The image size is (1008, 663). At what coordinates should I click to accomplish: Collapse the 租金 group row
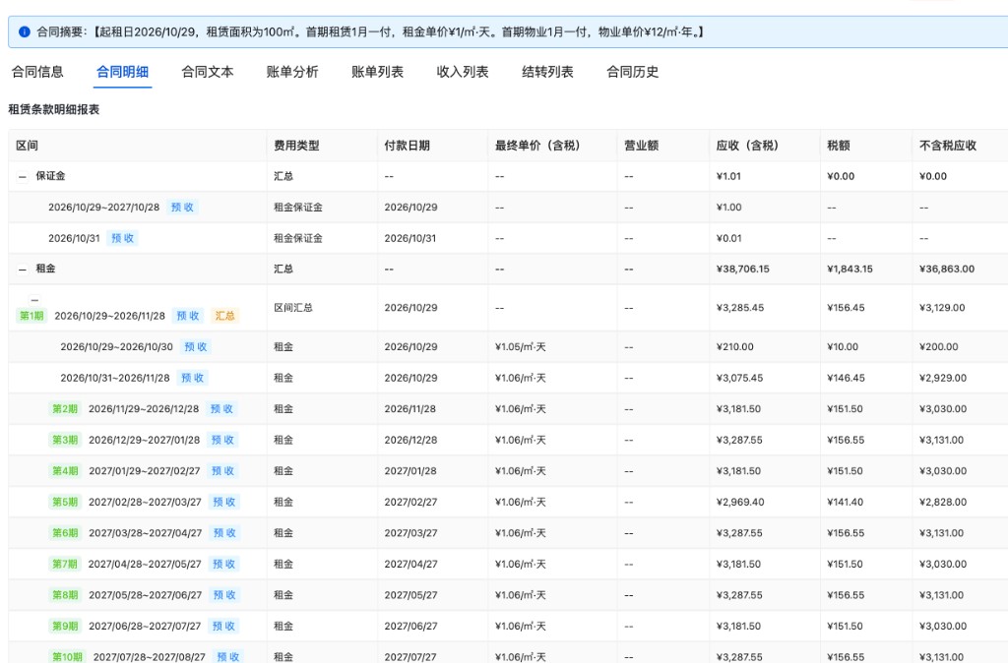click(23, 270)
